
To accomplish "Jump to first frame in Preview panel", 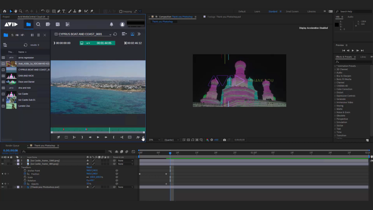I will pos(343,50).
